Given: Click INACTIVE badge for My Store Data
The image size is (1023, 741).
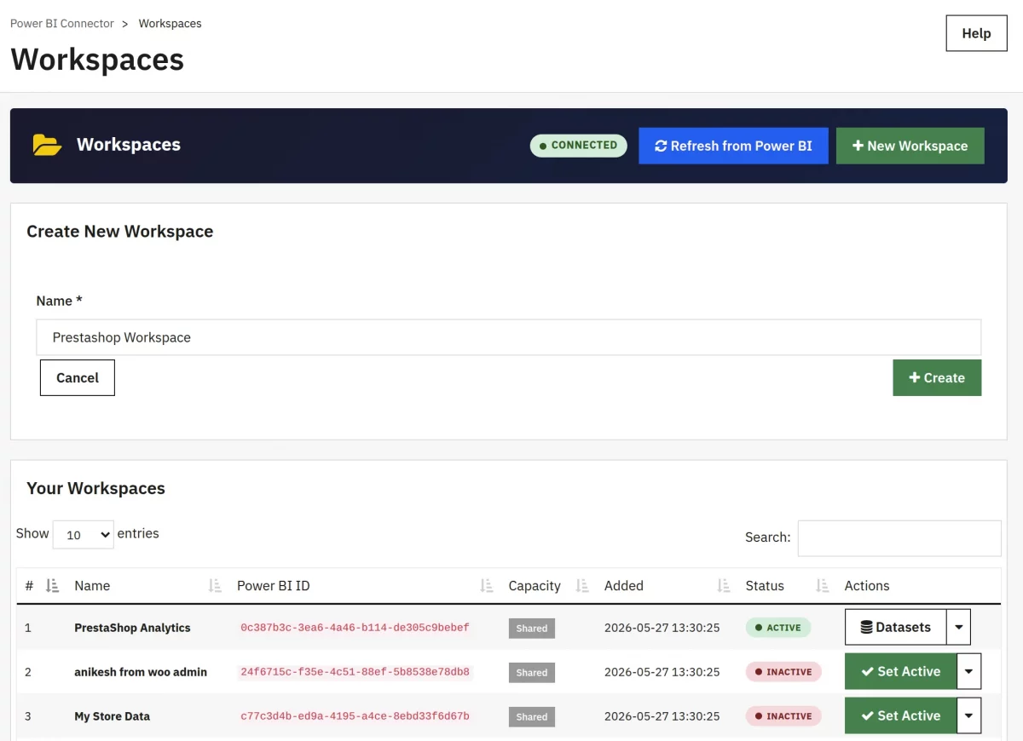Looking at the screenshot, I should click(x=783, y=716).
